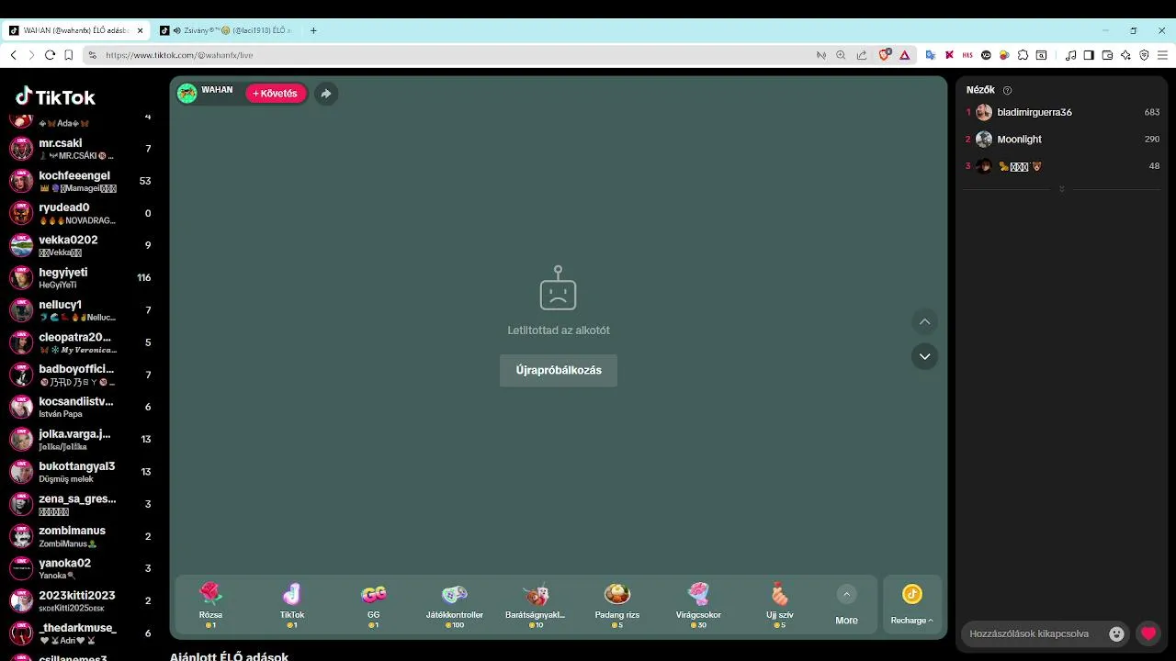
Task: Open a new browser tab
Action: click(313, 30)
